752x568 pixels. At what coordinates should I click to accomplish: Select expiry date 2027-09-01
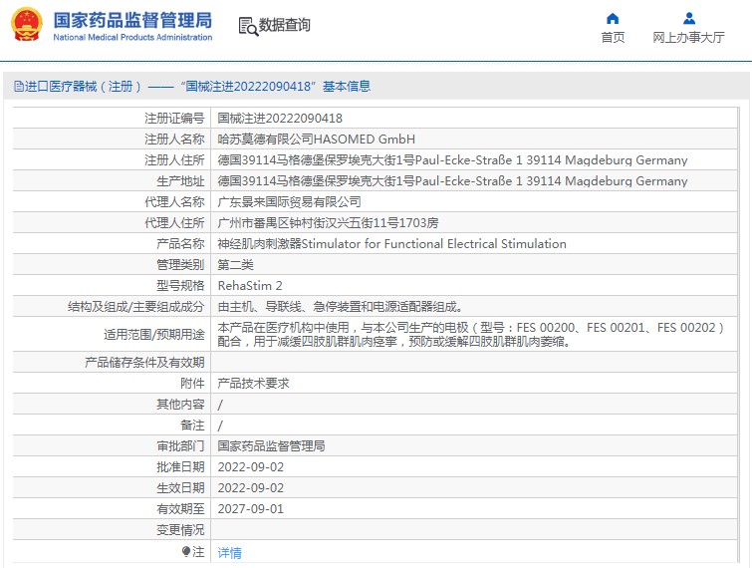pyautogui.click(x=250, y=509)
